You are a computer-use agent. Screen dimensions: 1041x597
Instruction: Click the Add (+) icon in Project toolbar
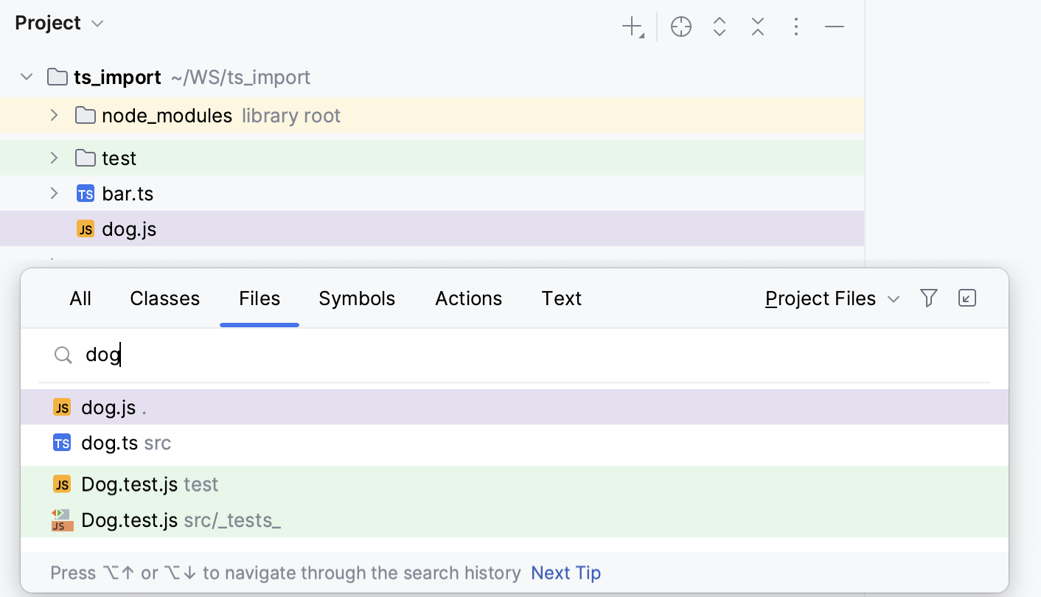pos(631,27)
